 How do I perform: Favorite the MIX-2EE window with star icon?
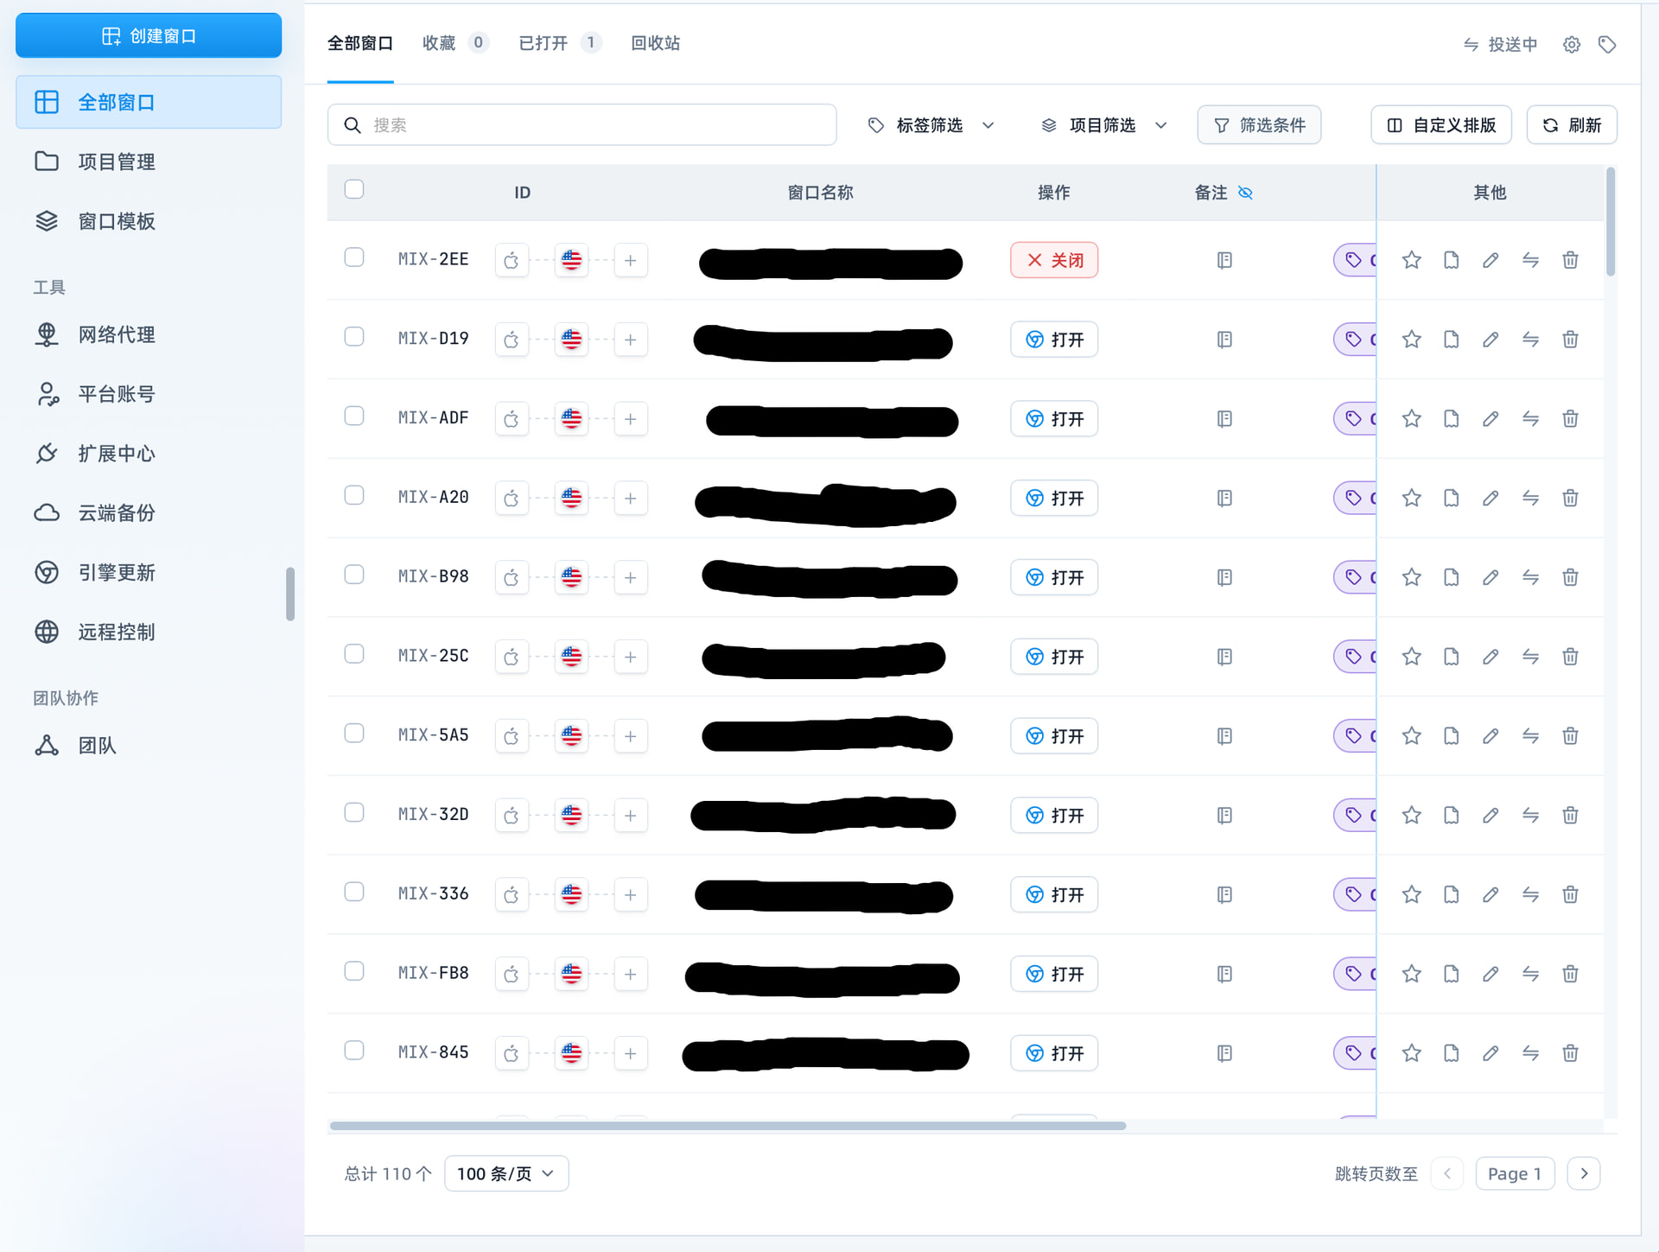1411,260
